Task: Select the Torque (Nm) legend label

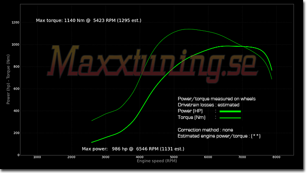Action: 192,117
